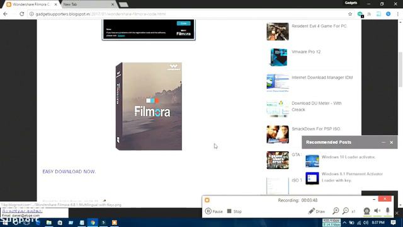This screenshot has width=403, height=227.
Task: Zoom in with the recorder magnifier plus
Action: pos(336,211)
